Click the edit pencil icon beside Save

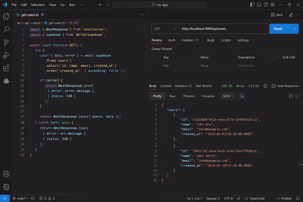pos(291,15)
